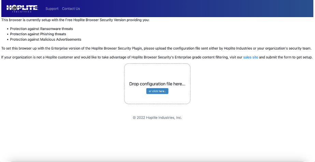Click the 'This browser is currently setup' sentence
This screenshot has width=315, height=162.
[75, 20]
